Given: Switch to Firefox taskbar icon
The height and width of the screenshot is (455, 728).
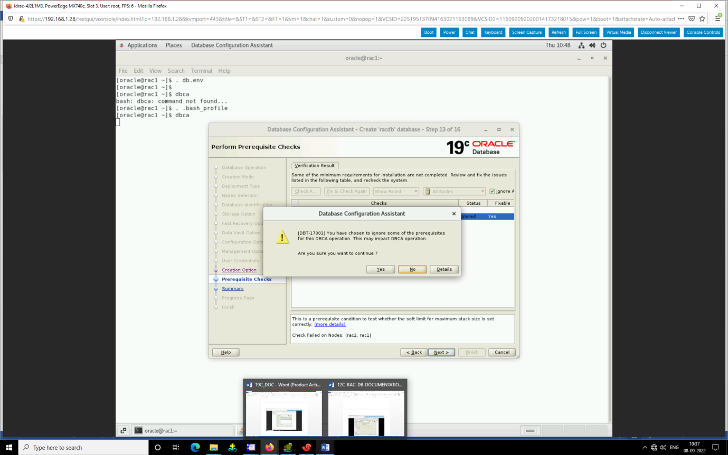Looking at the screenshot, I should click(269, 447).
